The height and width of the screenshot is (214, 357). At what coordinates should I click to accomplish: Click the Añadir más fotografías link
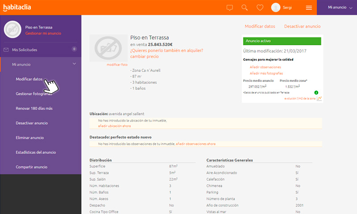point(266,73)
